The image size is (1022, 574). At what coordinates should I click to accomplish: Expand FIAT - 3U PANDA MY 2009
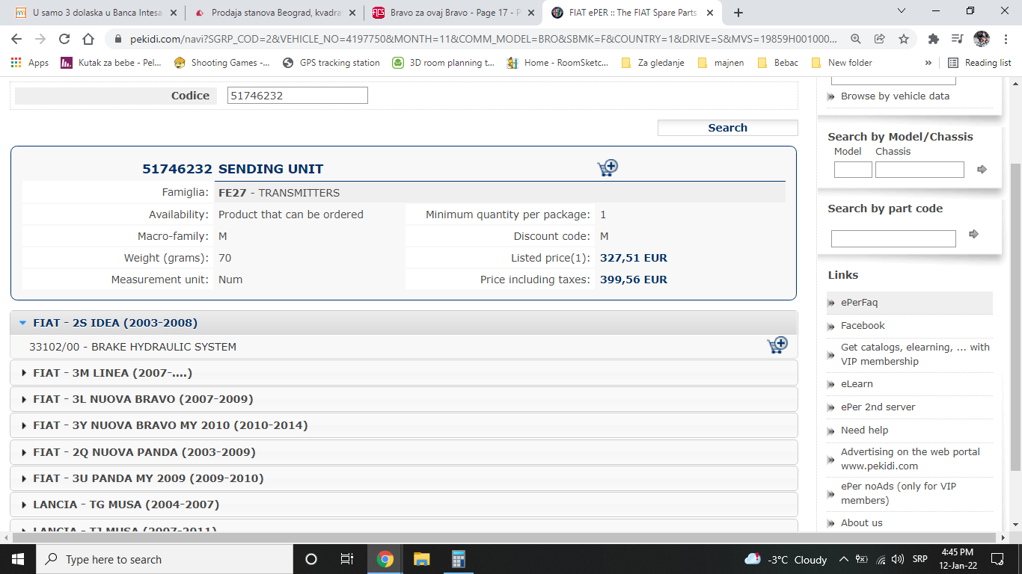pos(404,478)
